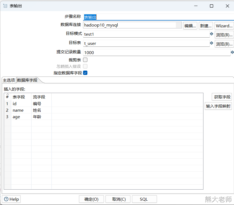Select the 年龄 stream field cell

41,117
